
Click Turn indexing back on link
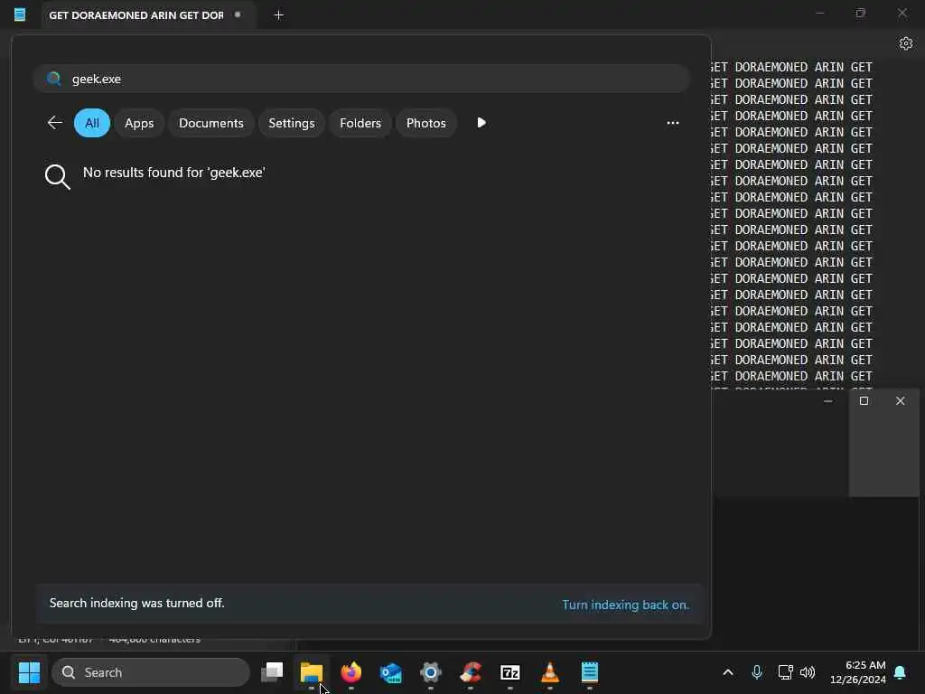coord(625,605)
